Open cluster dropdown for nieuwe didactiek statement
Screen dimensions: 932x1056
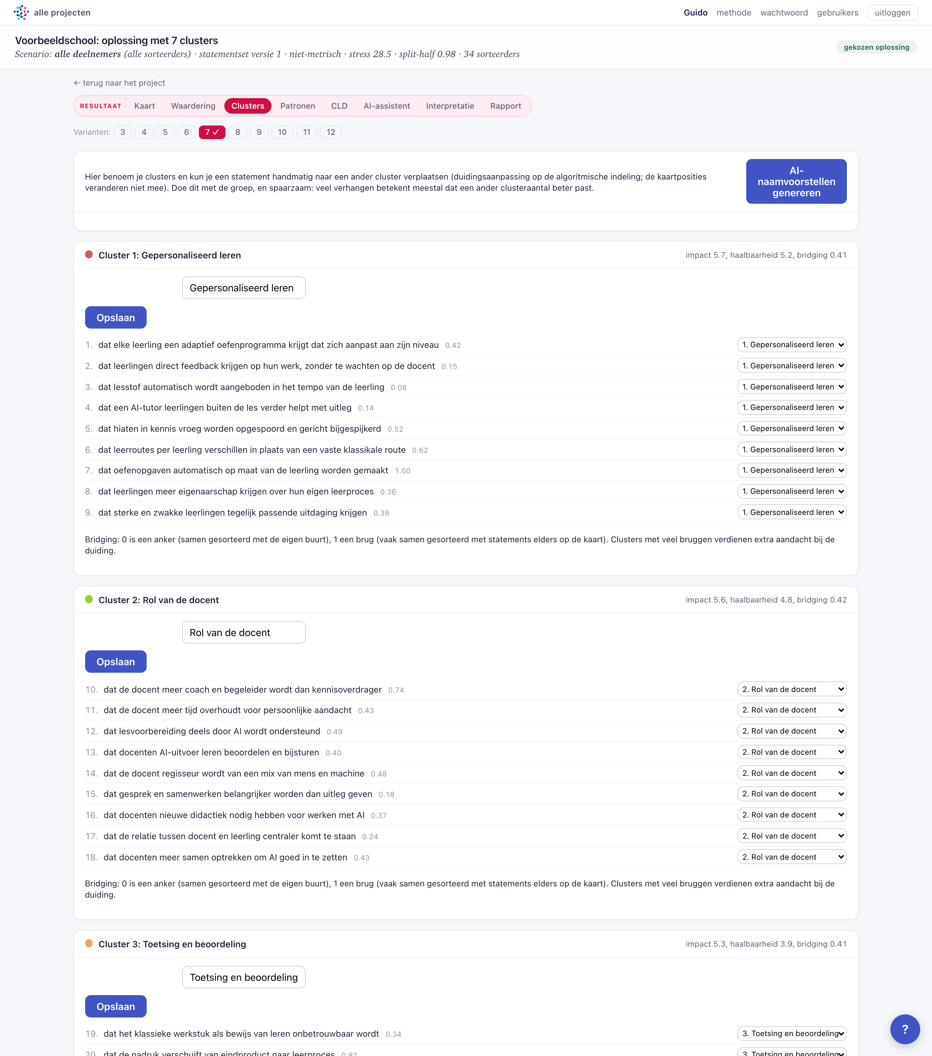[792, 815]
